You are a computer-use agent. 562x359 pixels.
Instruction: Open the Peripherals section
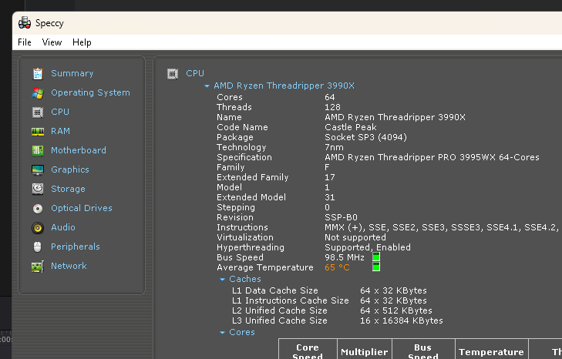[76, 247]
